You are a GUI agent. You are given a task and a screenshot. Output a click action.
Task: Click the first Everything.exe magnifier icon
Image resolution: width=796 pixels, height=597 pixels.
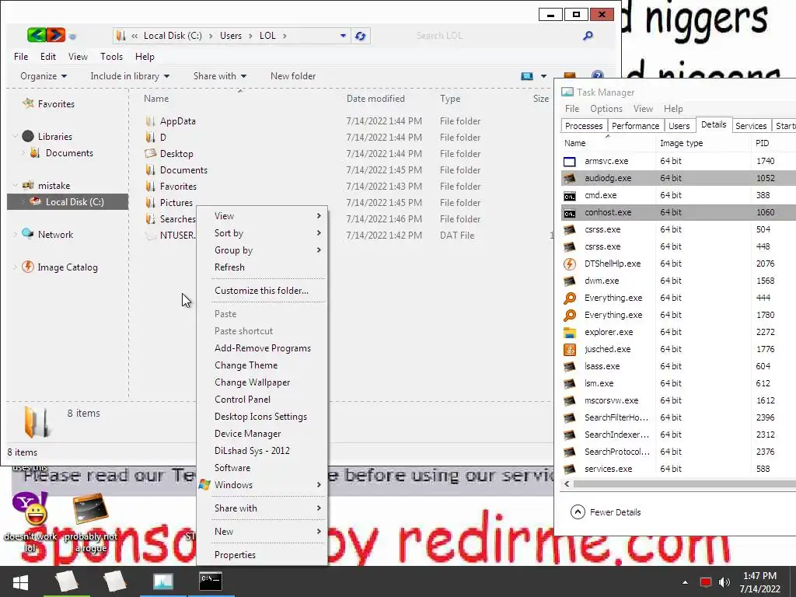tap(570, 298)
